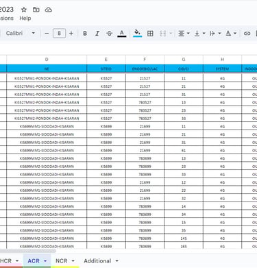Edit the font size field showing 8
Screen dimensions: 257x268
click(59, 34)
